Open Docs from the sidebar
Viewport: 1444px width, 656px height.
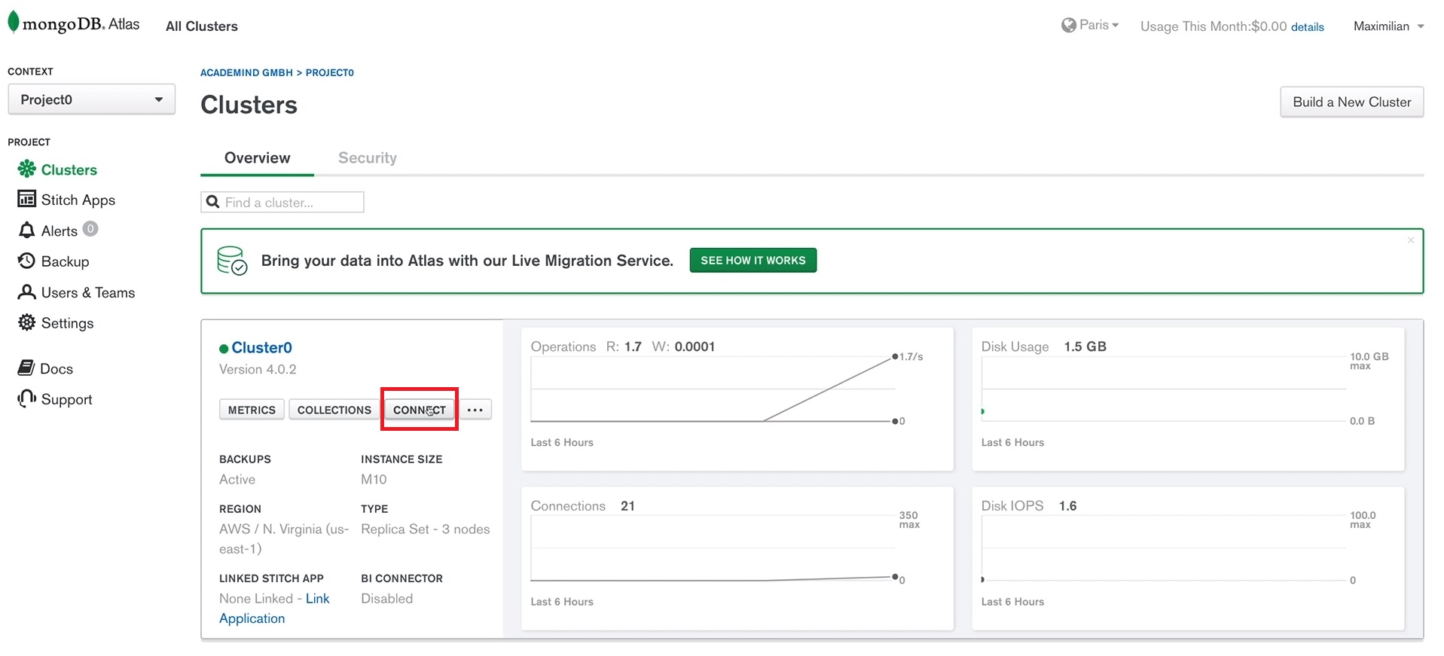(x=56, y=368)
